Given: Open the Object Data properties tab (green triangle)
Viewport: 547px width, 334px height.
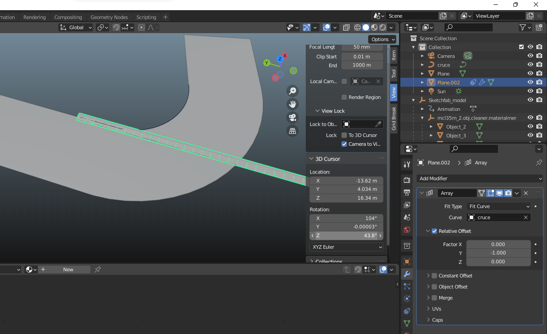Looking at the screenshot, I should click(x=407, y=323).
